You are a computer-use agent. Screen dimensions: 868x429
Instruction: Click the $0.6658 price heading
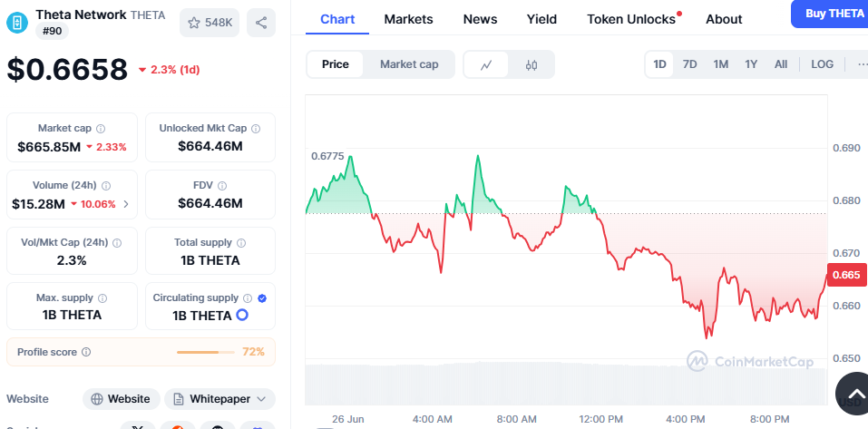coord(67,70)
